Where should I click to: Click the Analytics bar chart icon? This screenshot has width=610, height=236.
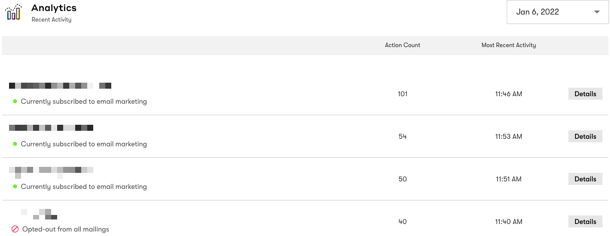pyautogui.click(x=14, y=12)
